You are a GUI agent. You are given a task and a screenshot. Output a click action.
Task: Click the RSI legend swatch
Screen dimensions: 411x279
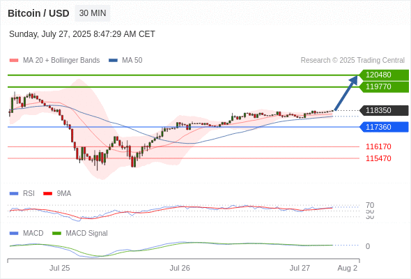click(x=14, y=194)
